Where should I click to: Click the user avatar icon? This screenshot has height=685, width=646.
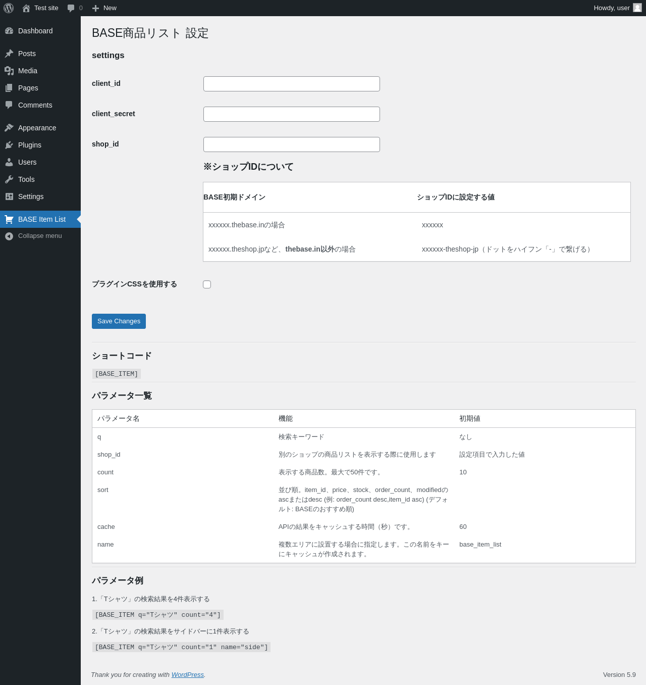pyautogui.click(x=637, y=8)
